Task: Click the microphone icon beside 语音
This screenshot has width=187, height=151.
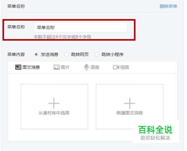Action: pyautogui.click(x=86, y=67)
